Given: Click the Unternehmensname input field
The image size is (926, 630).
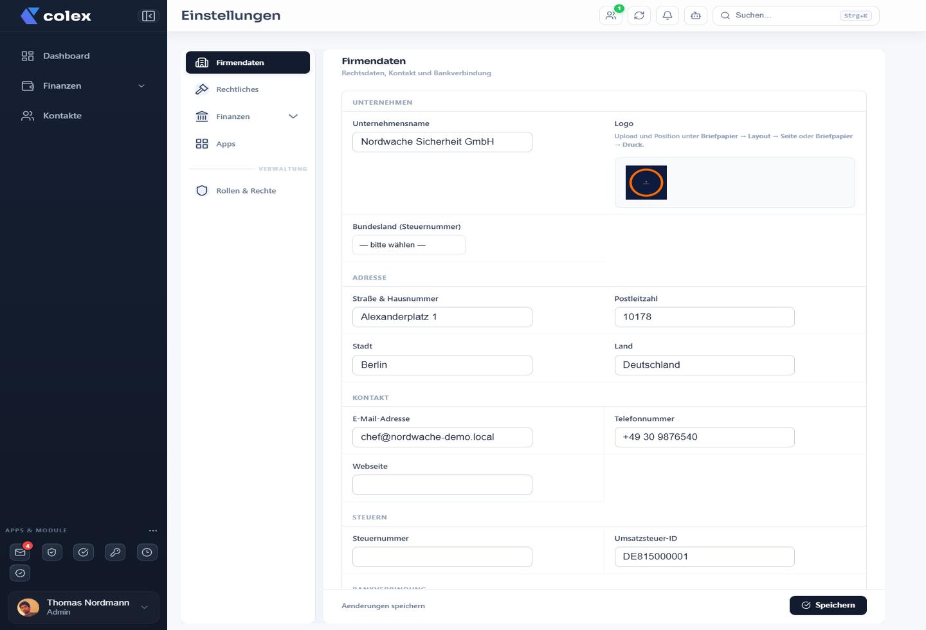Looking at the screenshot, I should [442, 142].
